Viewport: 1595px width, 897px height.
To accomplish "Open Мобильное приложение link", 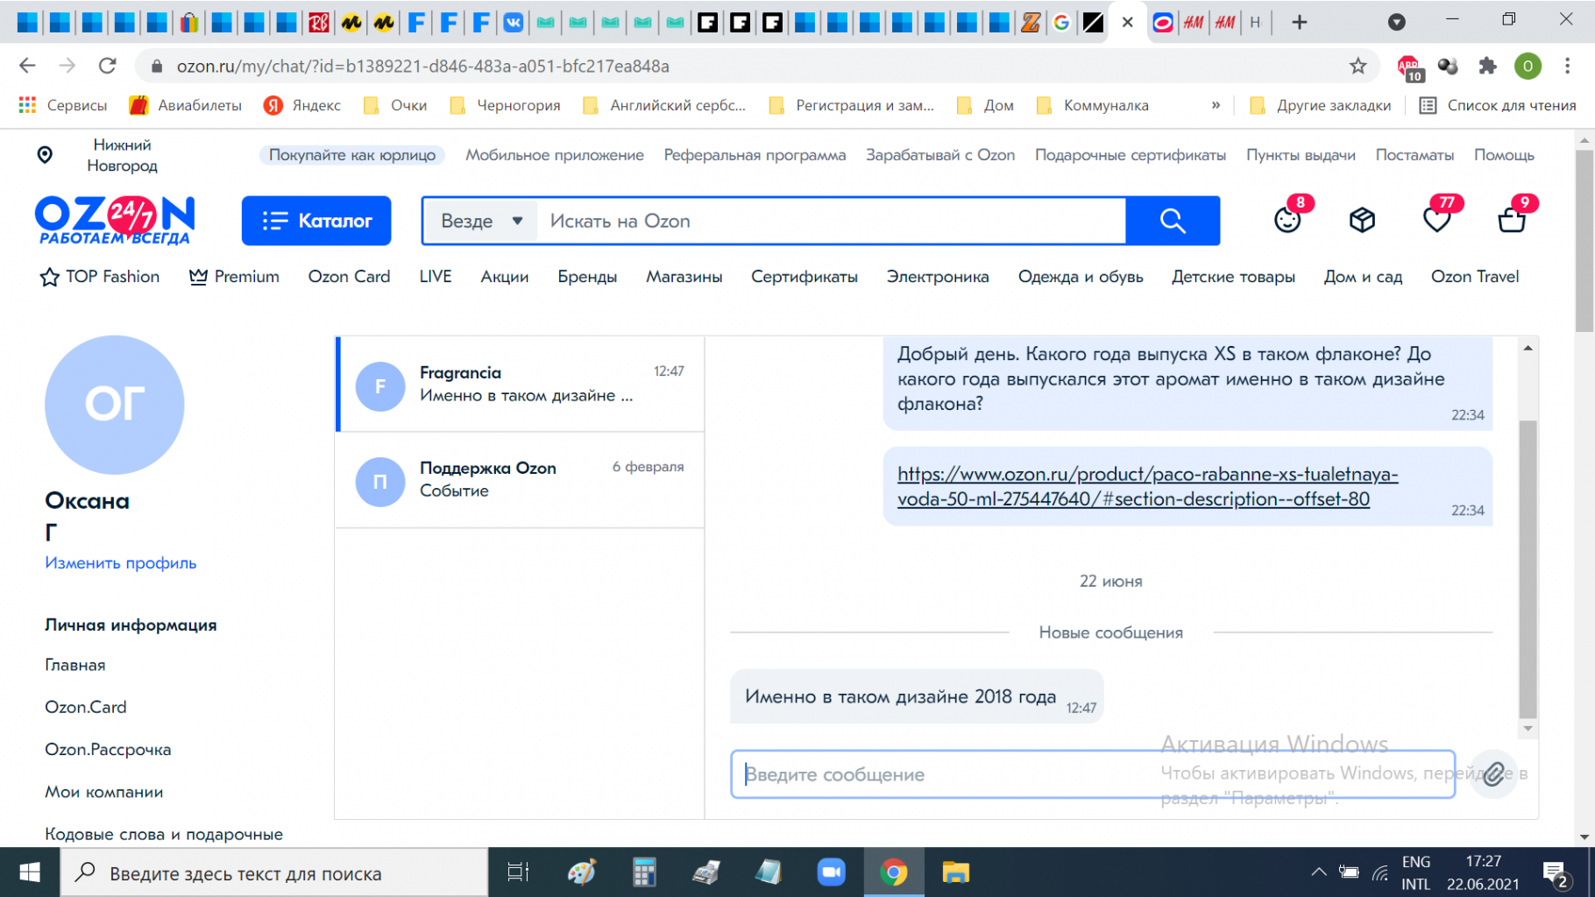I will [x=555, y=155].
